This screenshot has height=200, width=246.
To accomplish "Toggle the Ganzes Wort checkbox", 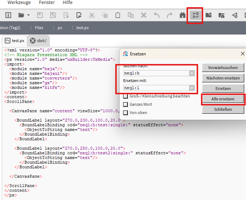I will tap(125, 104).
